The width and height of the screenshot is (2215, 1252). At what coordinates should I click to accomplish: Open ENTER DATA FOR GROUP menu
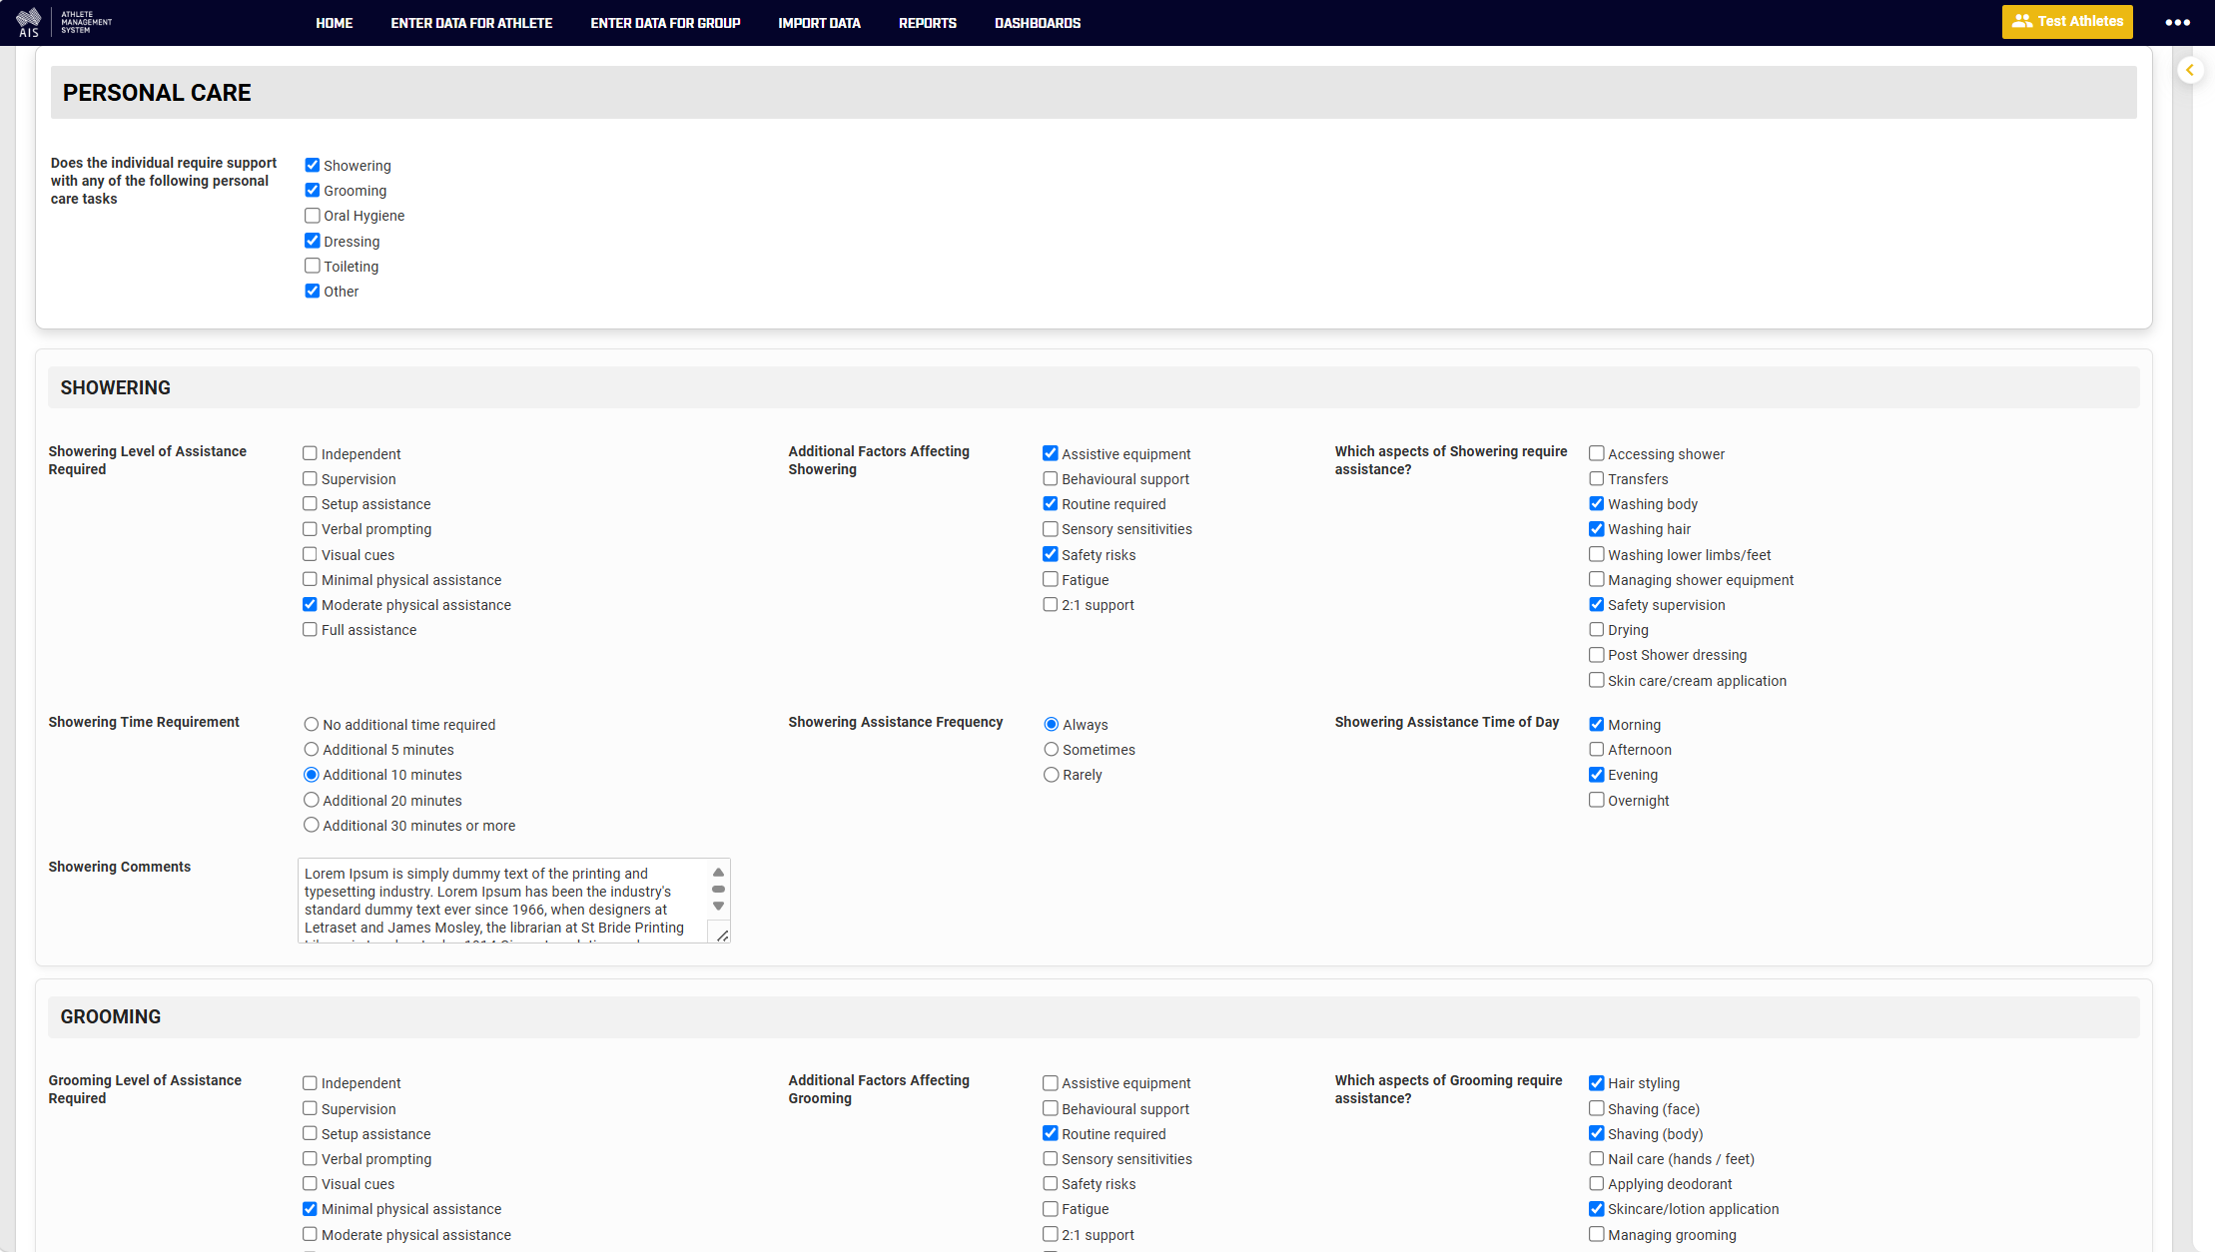665,23
